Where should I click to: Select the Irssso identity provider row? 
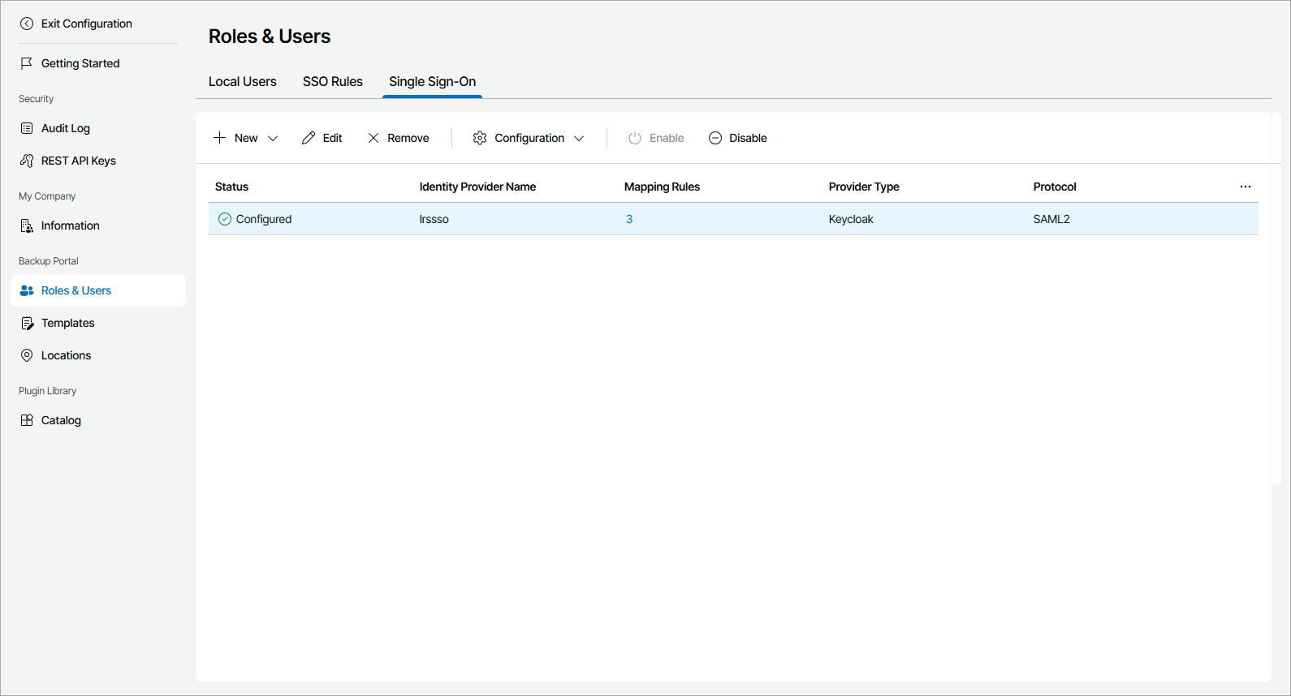434,219
